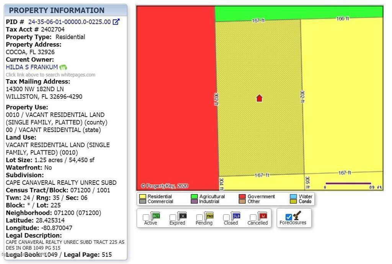Image resolution: width=392 pixels, height=264 pixels.
Task: Toggle the Closed listings checkbox
Action: 226,217
